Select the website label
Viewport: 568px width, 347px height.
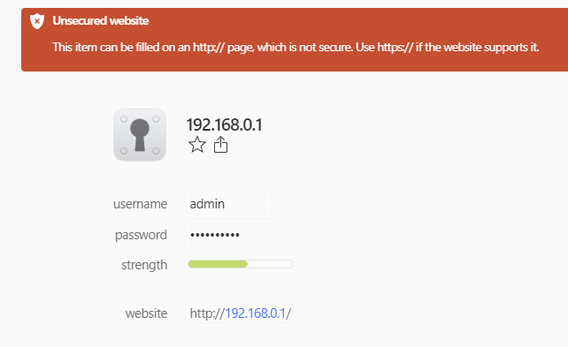point(146,313)
